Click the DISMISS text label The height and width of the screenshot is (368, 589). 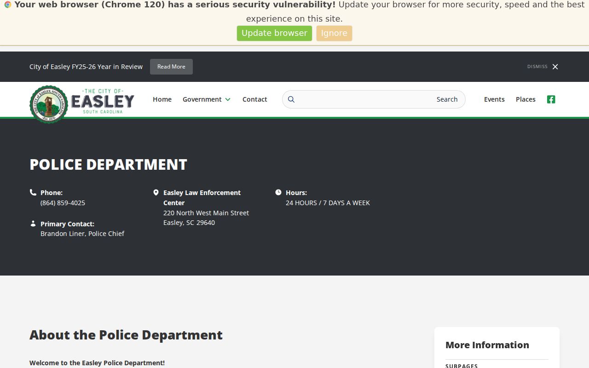coord(537,67)
